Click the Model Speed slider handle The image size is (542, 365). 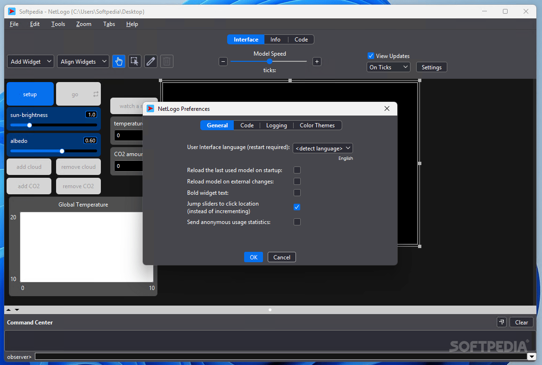pos(269,61)
